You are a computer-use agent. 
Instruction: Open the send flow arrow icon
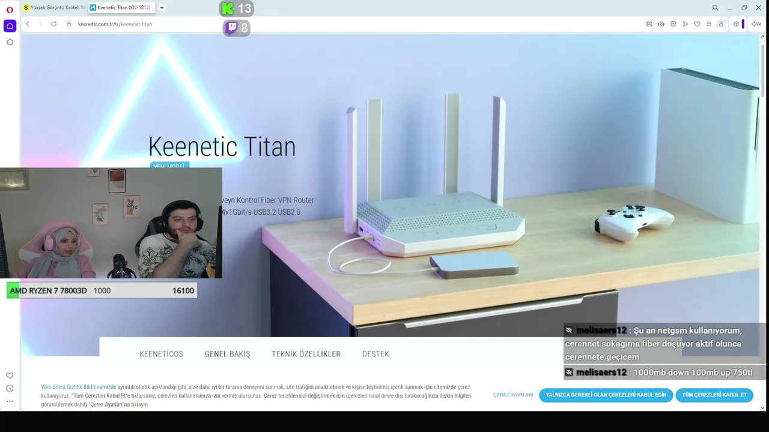coord(685,24)
